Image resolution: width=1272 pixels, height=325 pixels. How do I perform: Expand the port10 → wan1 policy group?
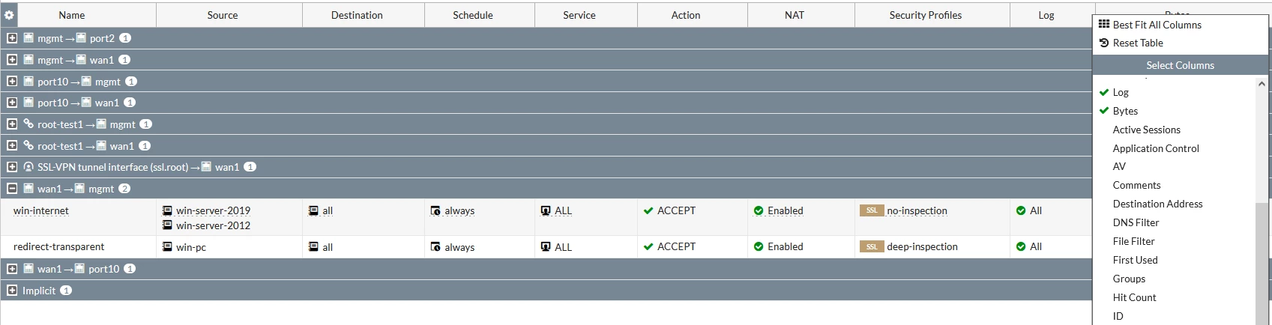pos(12,103)
